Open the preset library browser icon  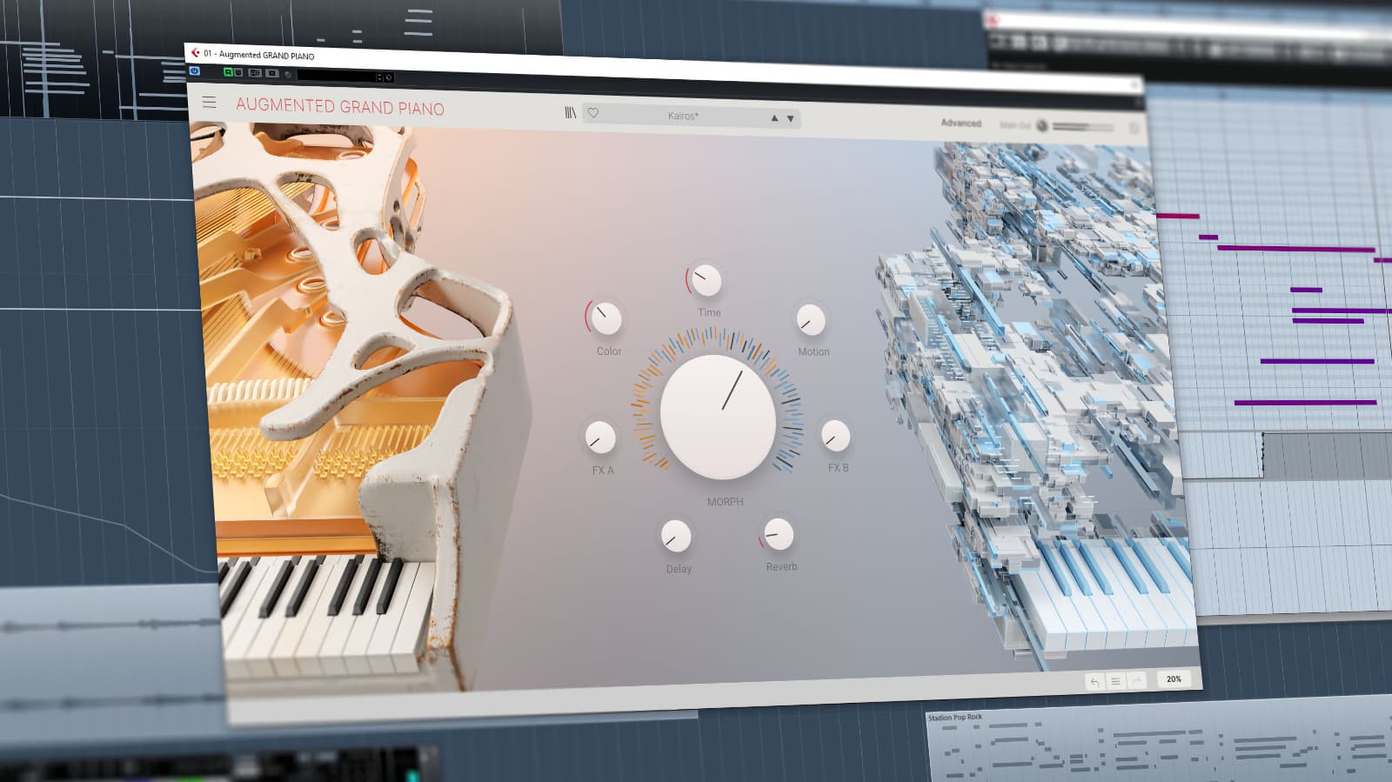(x=571, y=113)
